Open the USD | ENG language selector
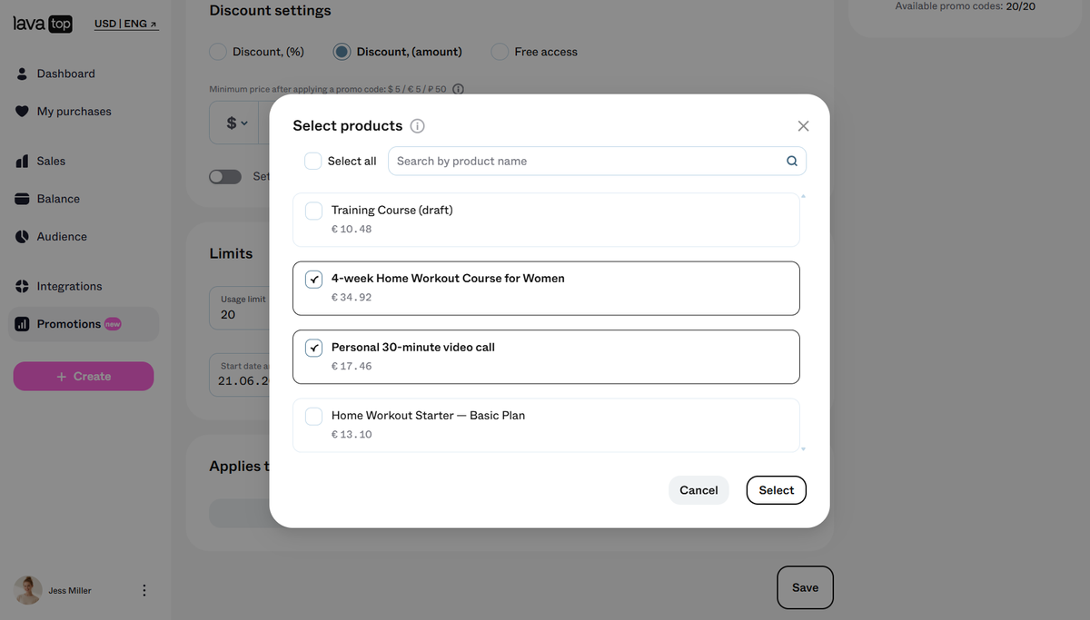The width and height of the screenshot is (1090, 620). click(126, 24)
